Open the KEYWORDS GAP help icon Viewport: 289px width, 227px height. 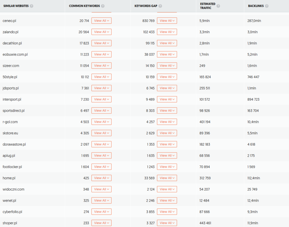[160, 5]
